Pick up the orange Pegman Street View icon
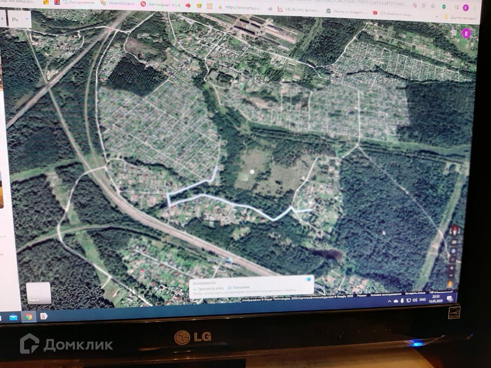The height and width of the screenshot is (368, 491). coord(450,283)
